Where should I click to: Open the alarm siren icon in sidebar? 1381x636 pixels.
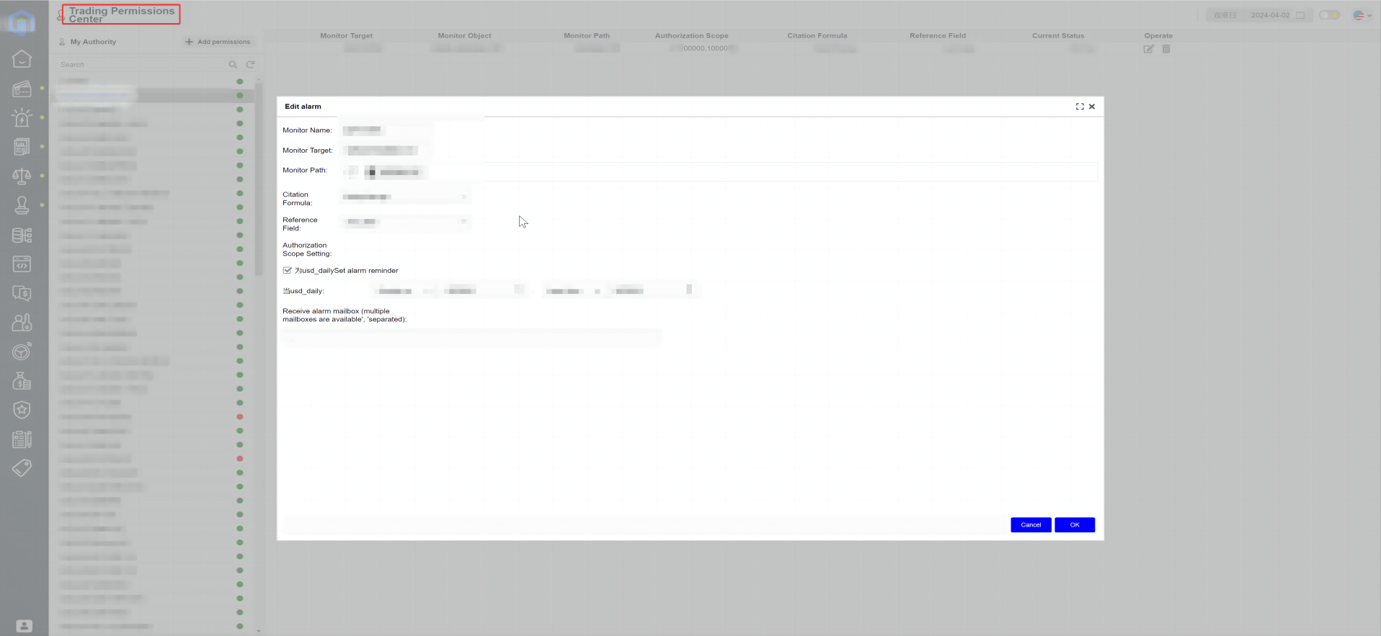(x=22, y=117)
